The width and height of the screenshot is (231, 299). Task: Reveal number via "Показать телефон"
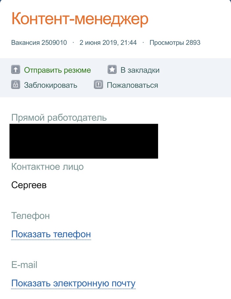point(51,234)
